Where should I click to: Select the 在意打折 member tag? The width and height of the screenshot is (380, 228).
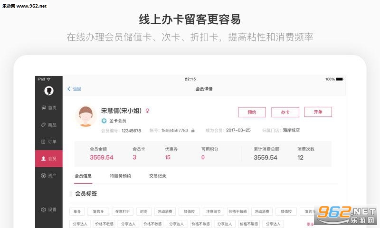pyautogui.click(x=123, y=211)
